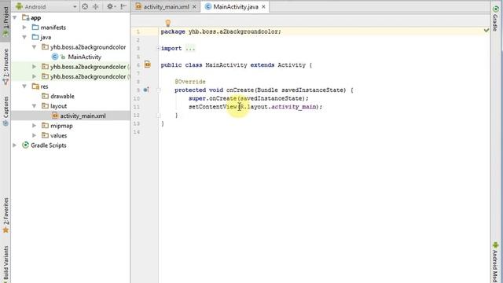Collapse the res folder arrow

tap(24, 86)
